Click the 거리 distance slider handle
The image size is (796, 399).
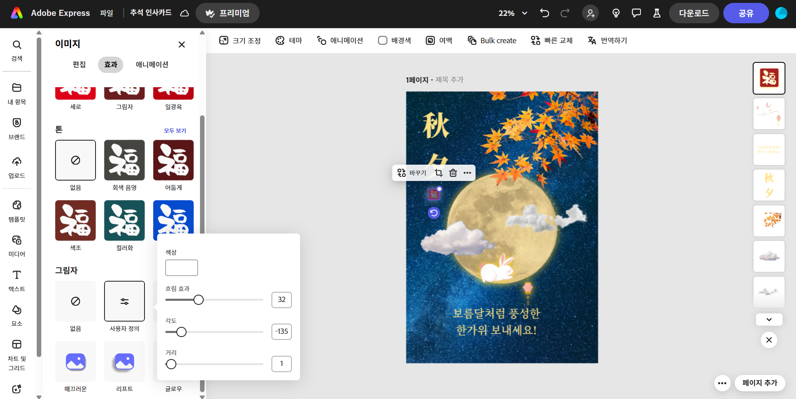tap(171, 364)
